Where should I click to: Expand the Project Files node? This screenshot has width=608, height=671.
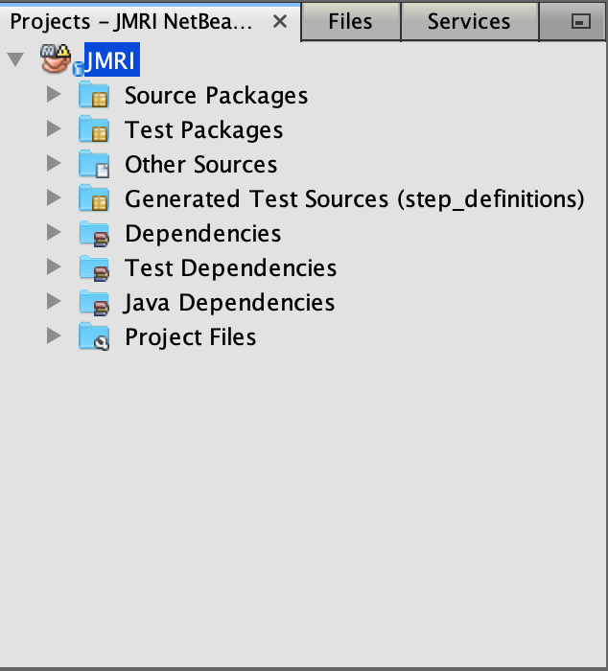pos(54,336)
